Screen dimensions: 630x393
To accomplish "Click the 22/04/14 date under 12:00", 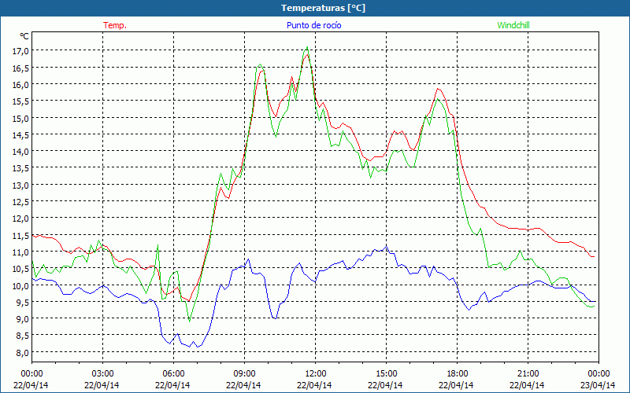I will [x=314, y=385].
